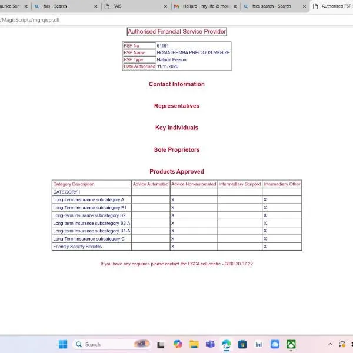Screen dimensions: 353x353
Task: Launch the Xbox app from the taskbar
Action: pos(291,344)
